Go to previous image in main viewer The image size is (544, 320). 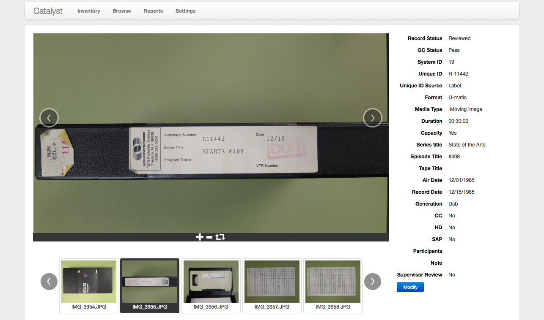(x=49, y=118)
